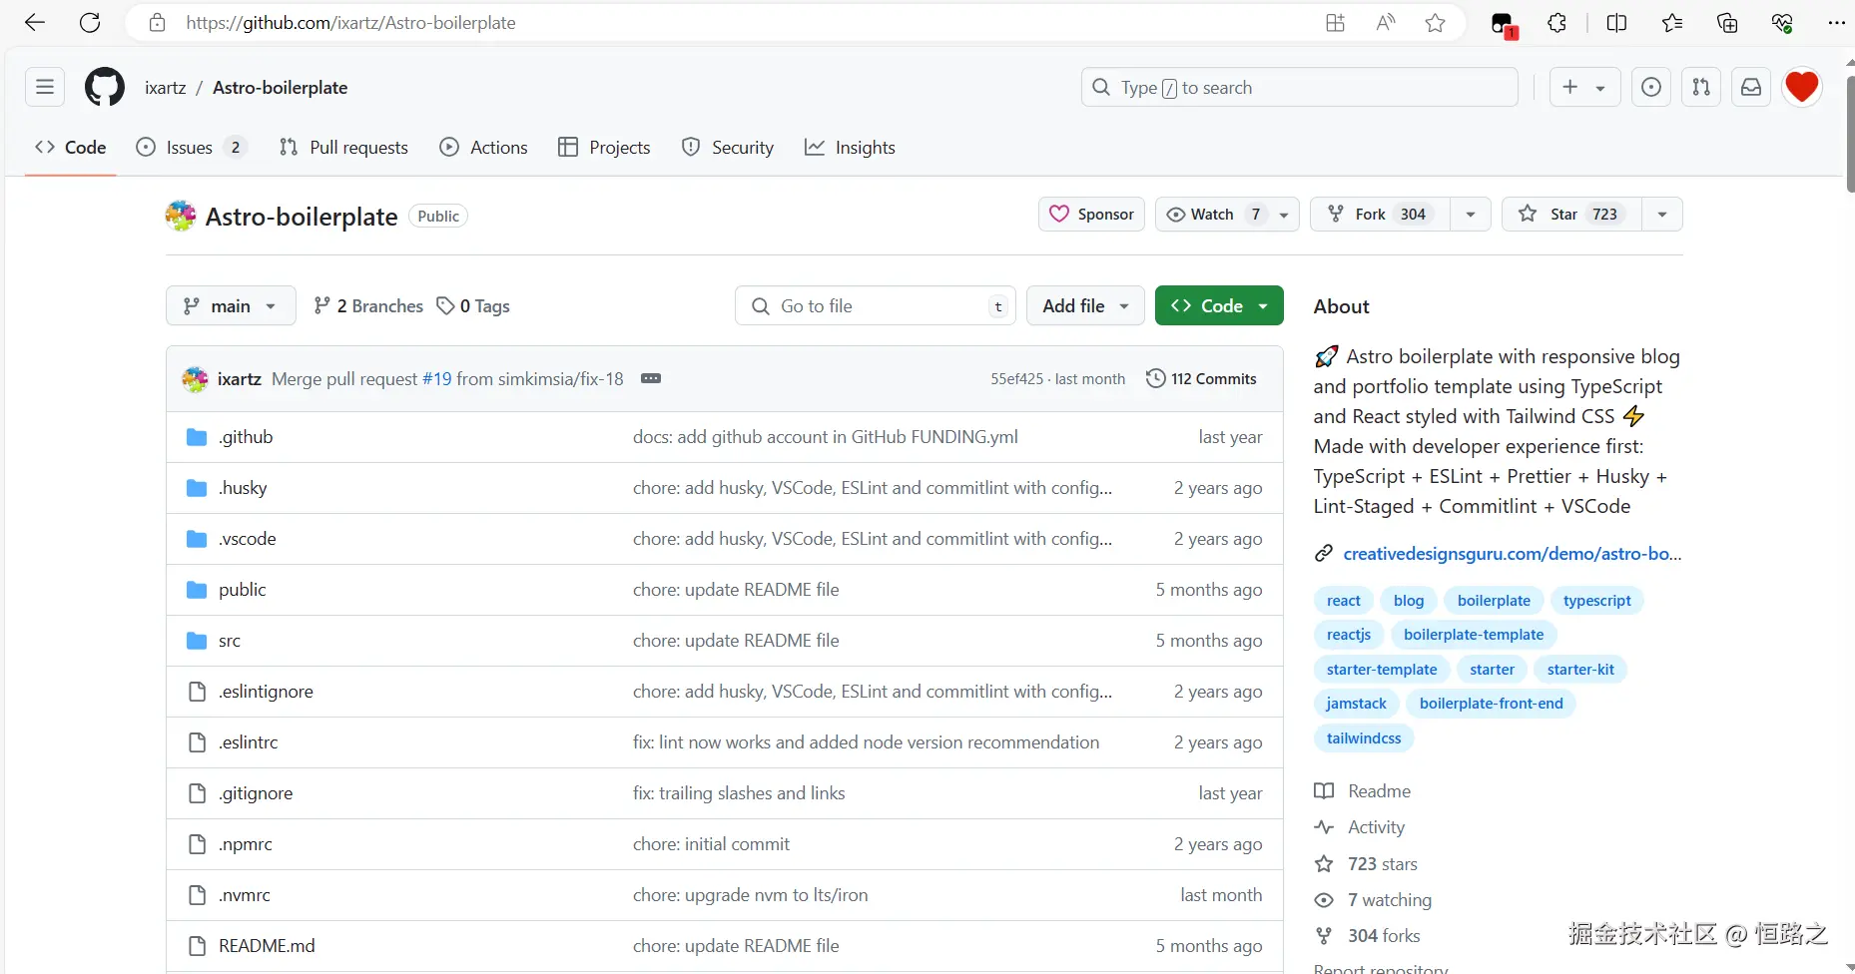Screen dimensions: 1855x974
Task: Open the browser settings three-dots menu
Action: click(1836, 23)
